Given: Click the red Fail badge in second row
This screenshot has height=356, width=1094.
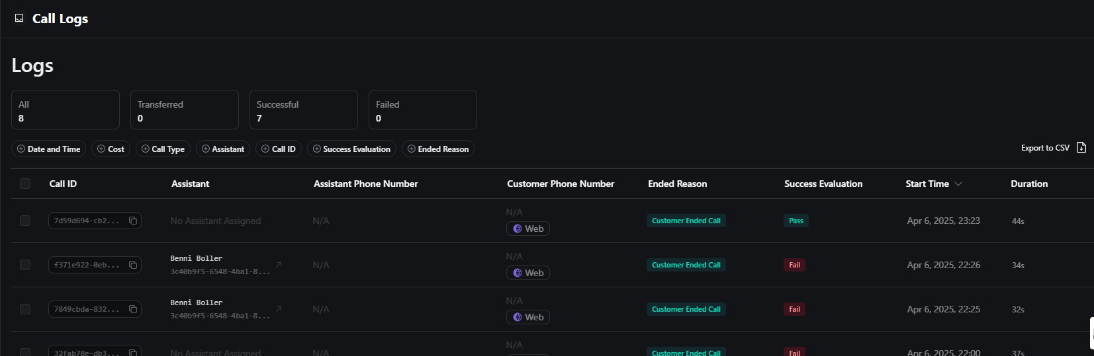Looking at the screenshot, I should [x=794, y=265].
